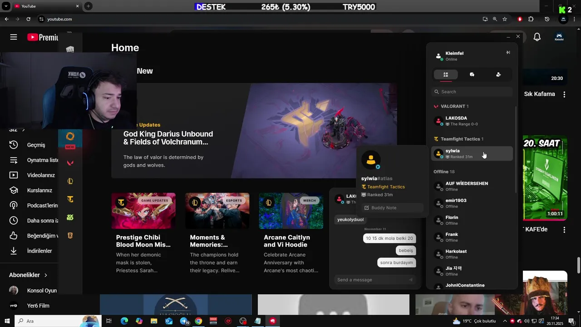581x327 pixels.
Task: Open the Chrome tab search dropdown
Action: coord(6,6)
